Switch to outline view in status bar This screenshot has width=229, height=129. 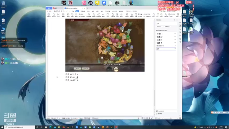[145, 118]
